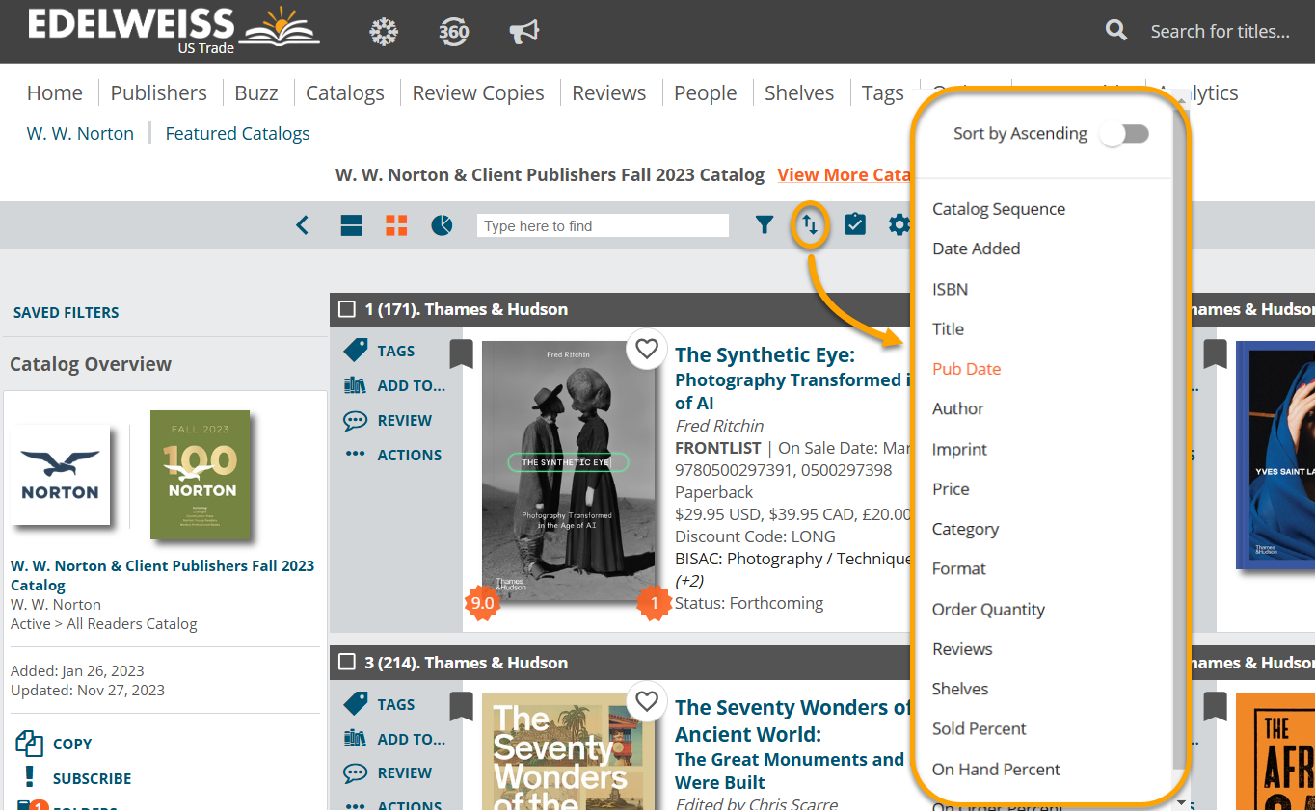This screenshot has height=811, width=1315.
Task: Favorite The Synthetic Eye with heart icon
Action: pos(647,349)
